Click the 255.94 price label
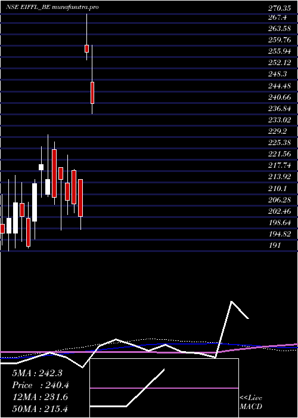This screenshot has height=418, width=298. coord(279,52)
